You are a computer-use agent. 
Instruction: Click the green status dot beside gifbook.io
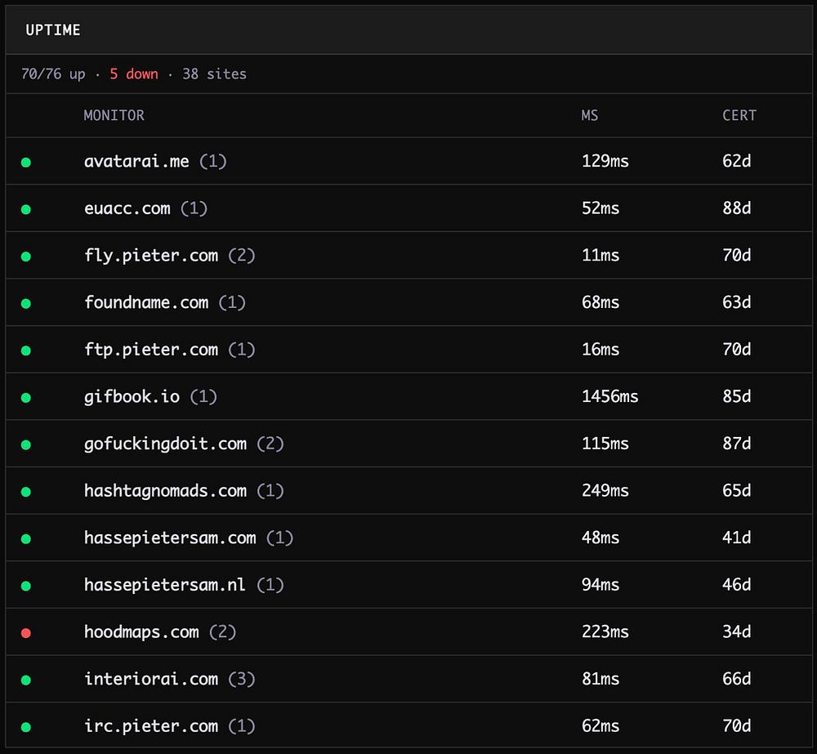pos(26,398)
